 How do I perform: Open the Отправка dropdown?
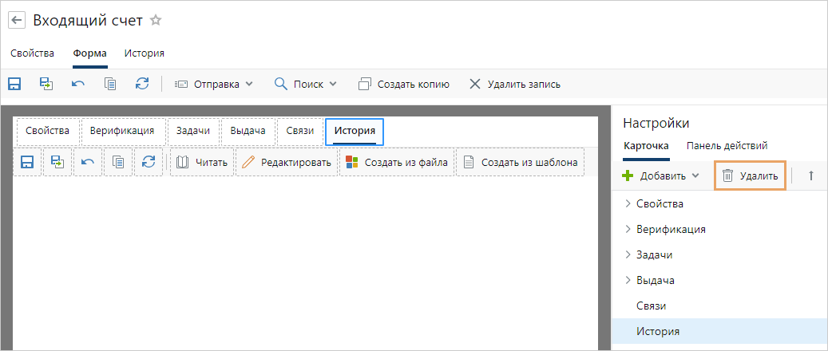(x=213, y=84)
